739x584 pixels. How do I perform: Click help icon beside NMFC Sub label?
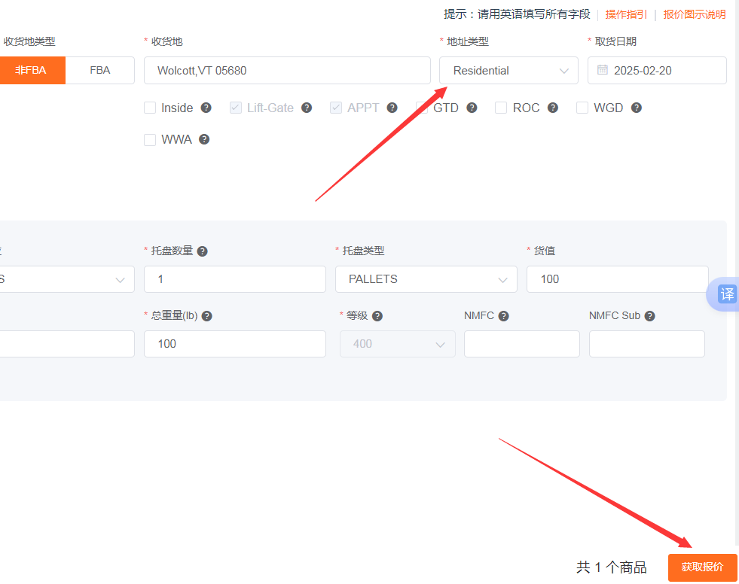(x=649, y=316)
